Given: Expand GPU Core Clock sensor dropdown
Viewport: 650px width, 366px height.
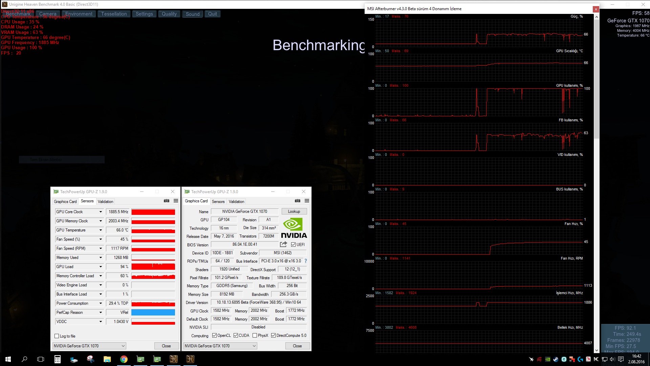Looking at the screenshot, I should pos(101,212).
